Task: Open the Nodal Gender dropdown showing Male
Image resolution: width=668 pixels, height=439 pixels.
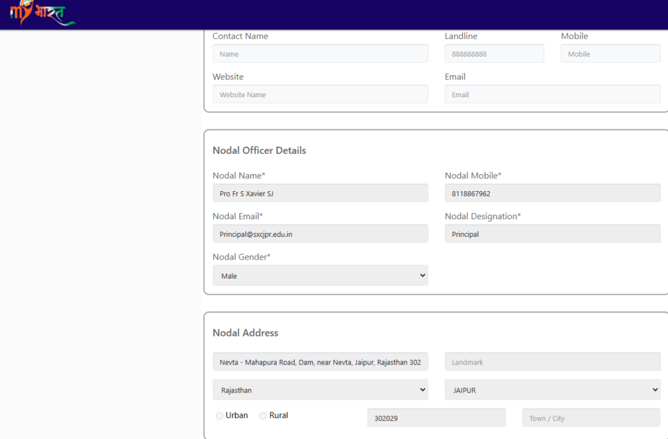Action: pos(320,275)
